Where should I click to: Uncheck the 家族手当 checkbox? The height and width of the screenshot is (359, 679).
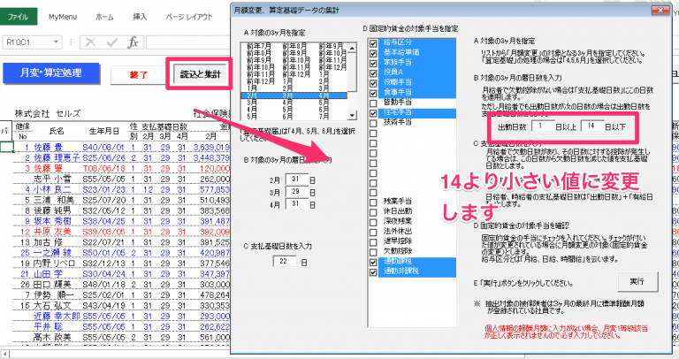pos(373,64)
